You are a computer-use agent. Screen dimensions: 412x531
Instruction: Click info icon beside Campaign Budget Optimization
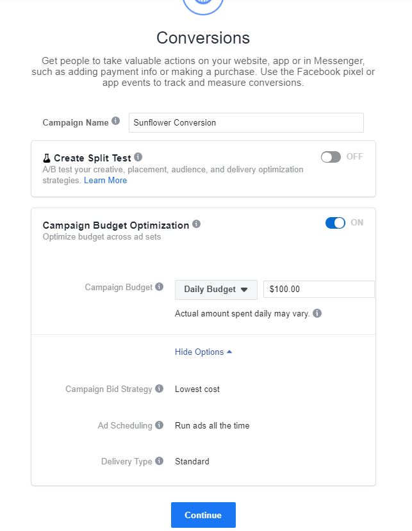coord(197,224)
